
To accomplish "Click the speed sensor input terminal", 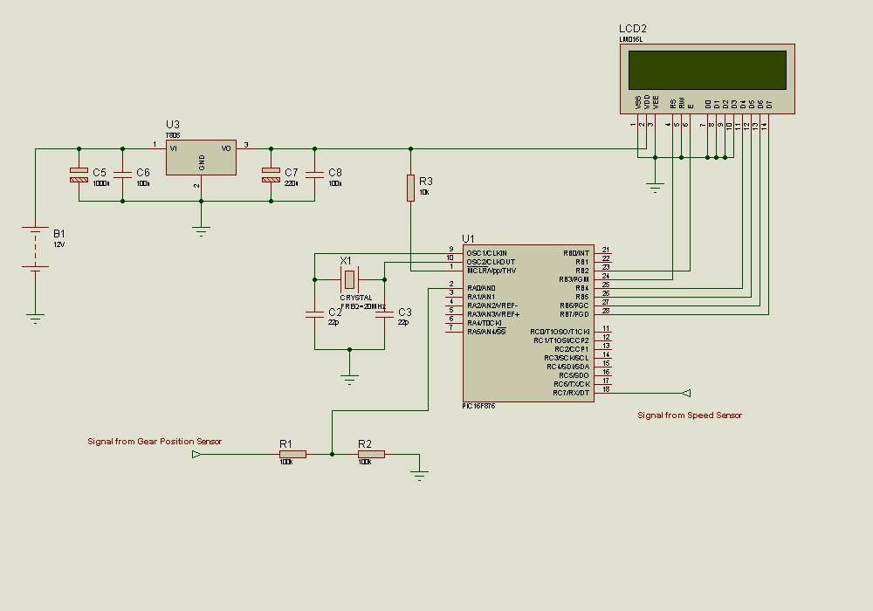I will click(x=686, y=394).
